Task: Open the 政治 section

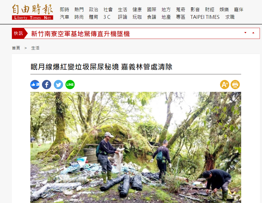Action: [x=94, y=10]
